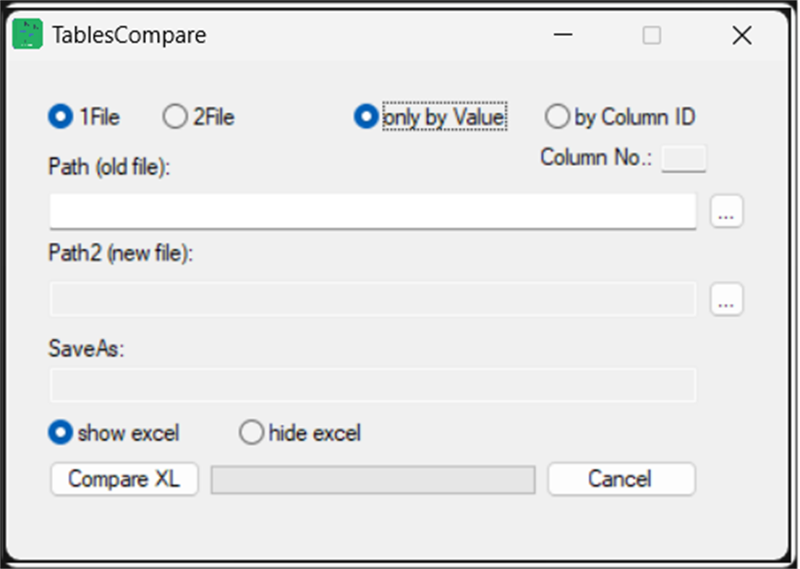Select the 1File radio option
The height and width of the screenshot is (569, 800).
61,117
